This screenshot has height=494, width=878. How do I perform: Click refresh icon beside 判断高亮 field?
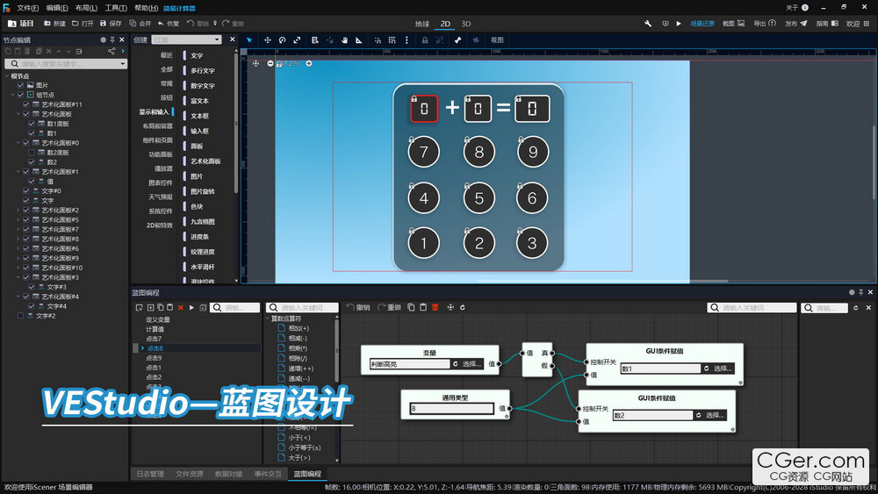[x=455, y=364]
